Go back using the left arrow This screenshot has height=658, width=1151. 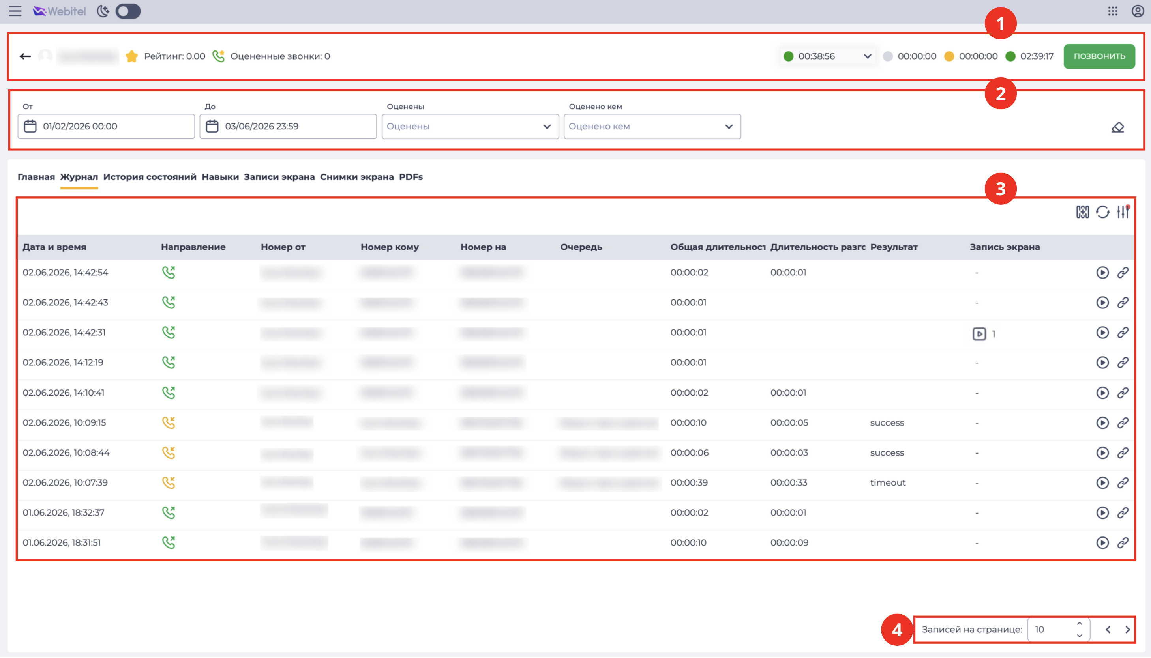pos(25,56)
